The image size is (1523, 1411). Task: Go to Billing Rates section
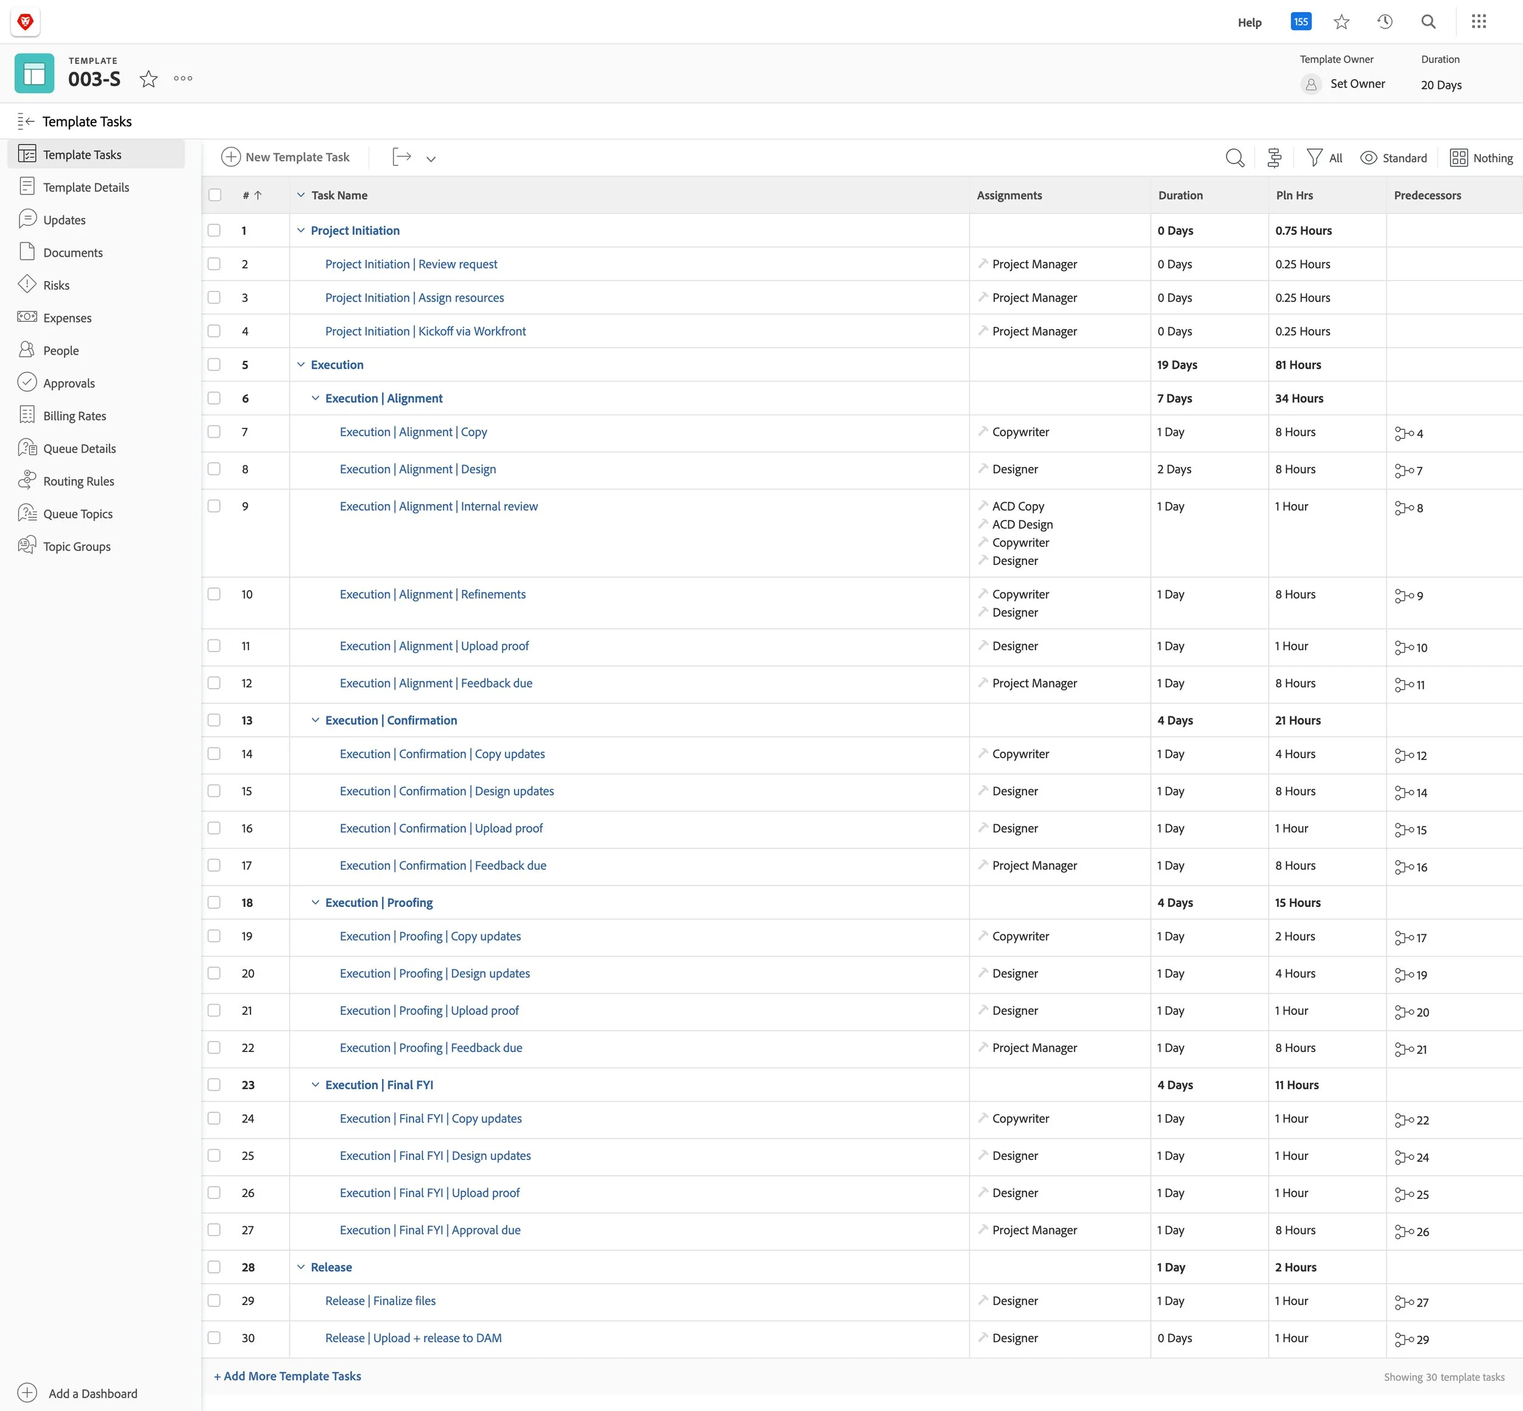75,416
